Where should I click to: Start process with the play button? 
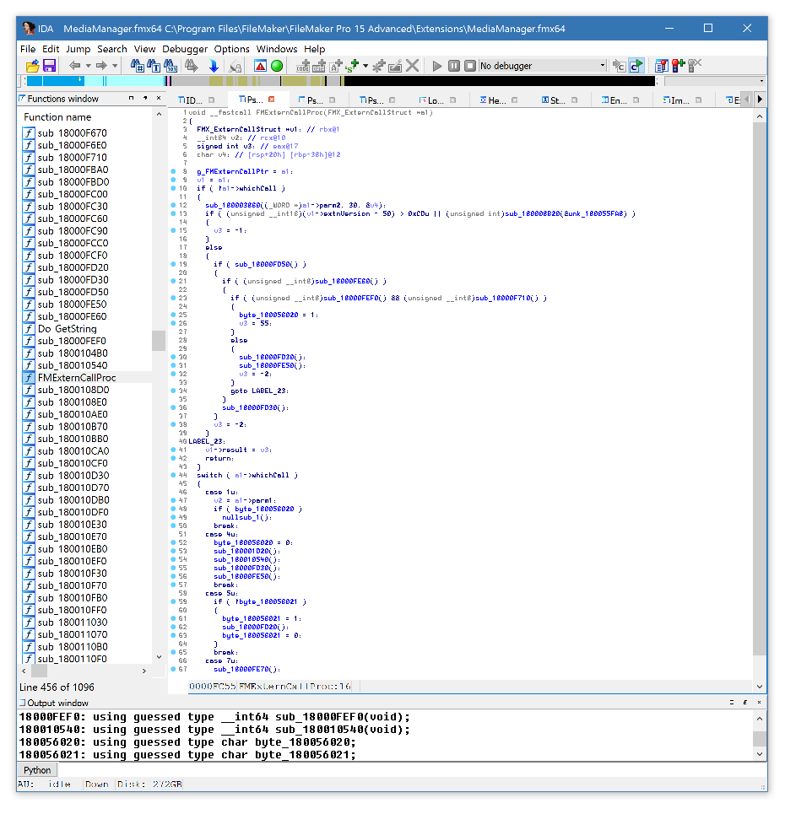coord(437,66)
